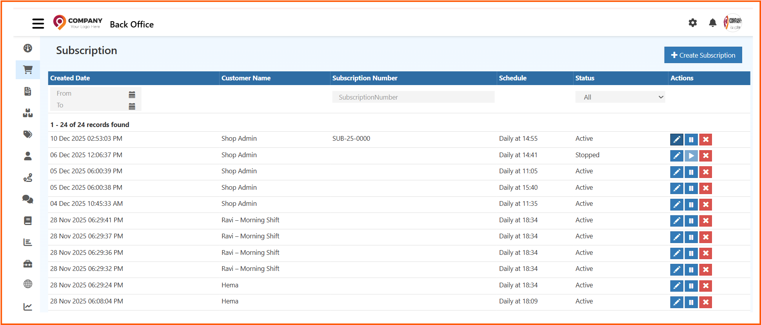Delete the Stopped subscription at 14:41
Screen dimensions: 761x325
pyautogui.click(x=706, y=156)
